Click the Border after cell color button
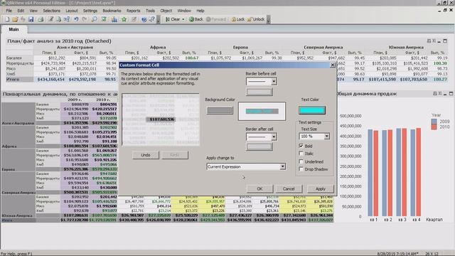This screenshot has height=256, width=455. (259, 146)
